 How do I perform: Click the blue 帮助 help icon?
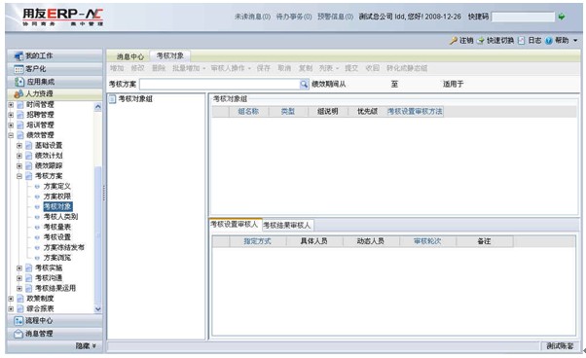[x=549, y=40]
